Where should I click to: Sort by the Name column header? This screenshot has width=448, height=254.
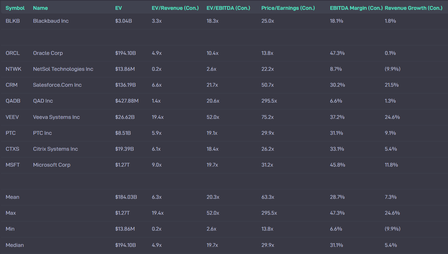pyautogui.click(x=40, y=8)
